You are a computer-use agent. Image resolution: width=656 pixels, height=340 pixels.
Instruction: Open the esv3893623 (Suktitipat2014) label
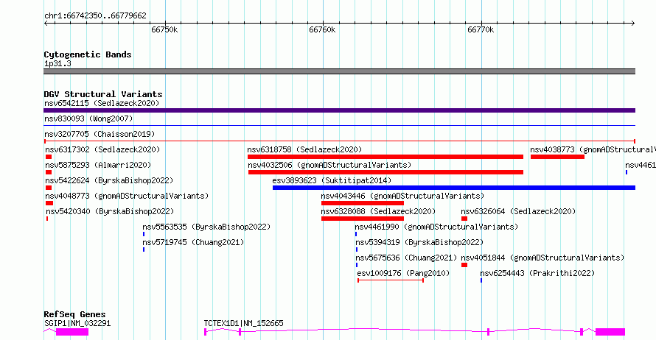pos(332,180)
